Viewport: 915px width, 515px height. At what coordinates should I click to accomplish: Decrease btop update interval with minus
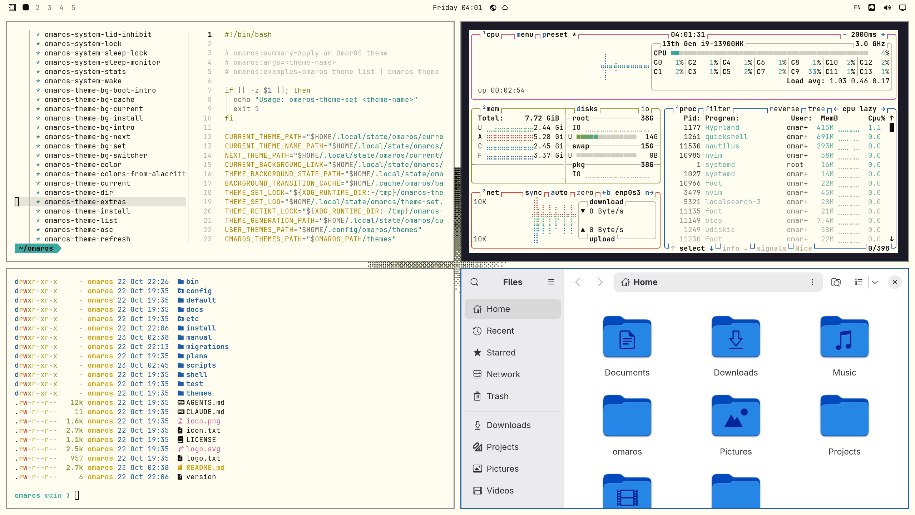[844, 34]
